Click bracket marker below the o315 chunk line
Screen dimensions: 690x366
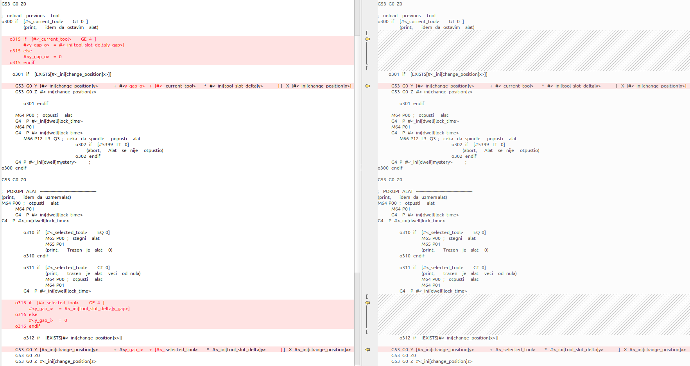click(x=367, y=68)
